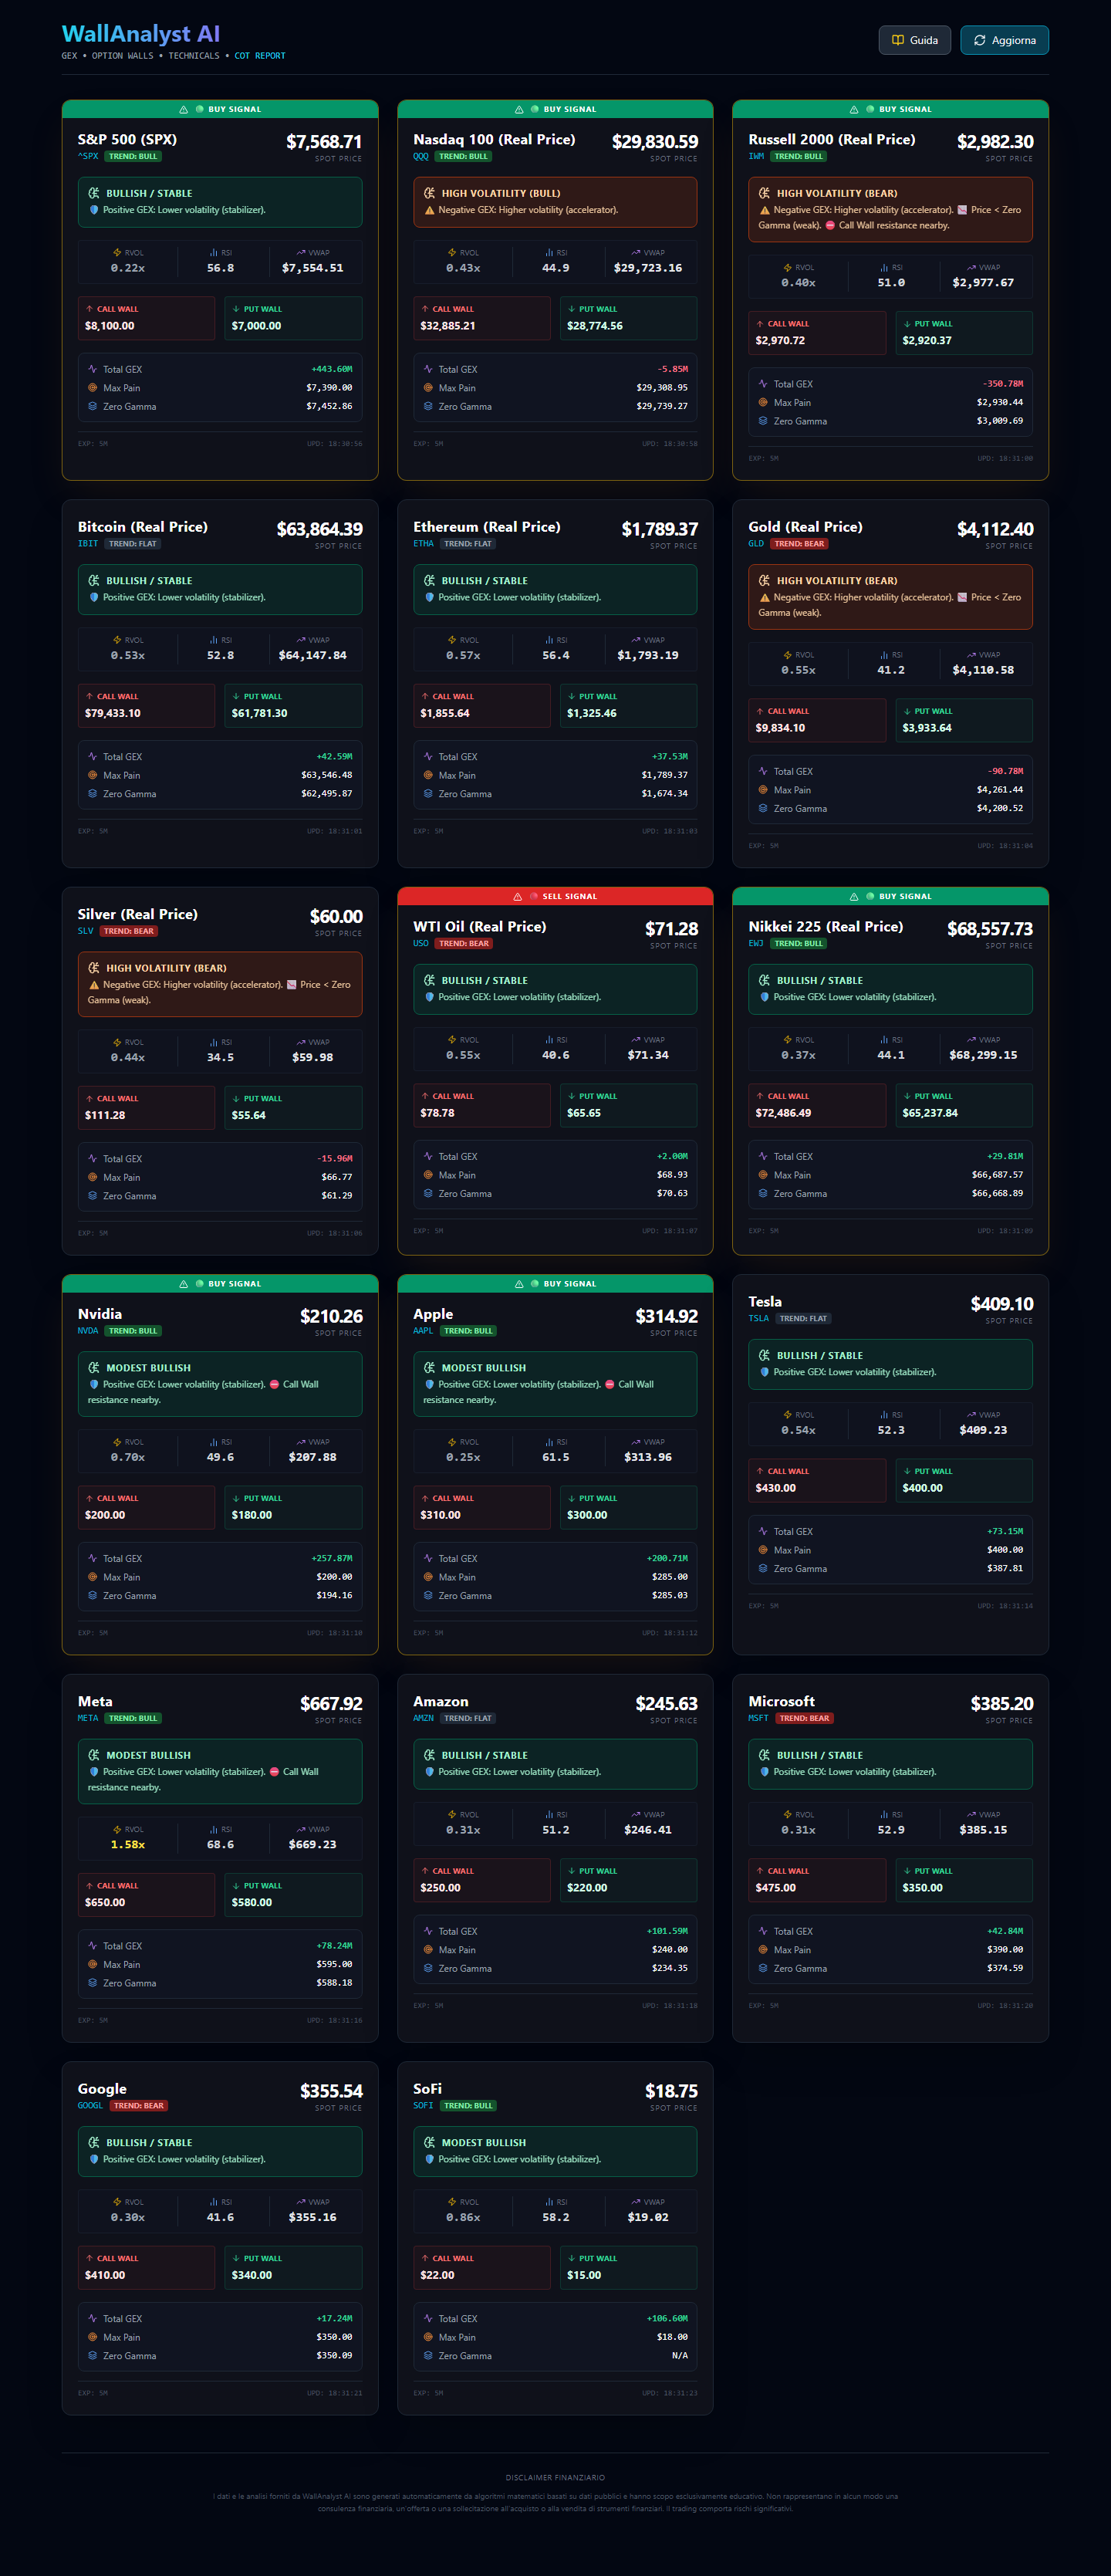Select the Put Wall box on Ethereum card
This screenshot has height=2576, width=1111.
click(628, 705)
